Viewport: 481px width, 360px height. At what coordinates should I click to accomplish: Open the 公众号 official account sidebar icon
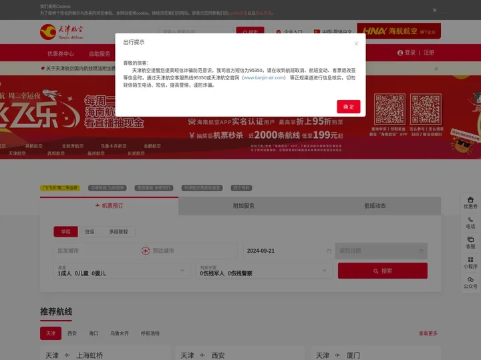(470, 283)
